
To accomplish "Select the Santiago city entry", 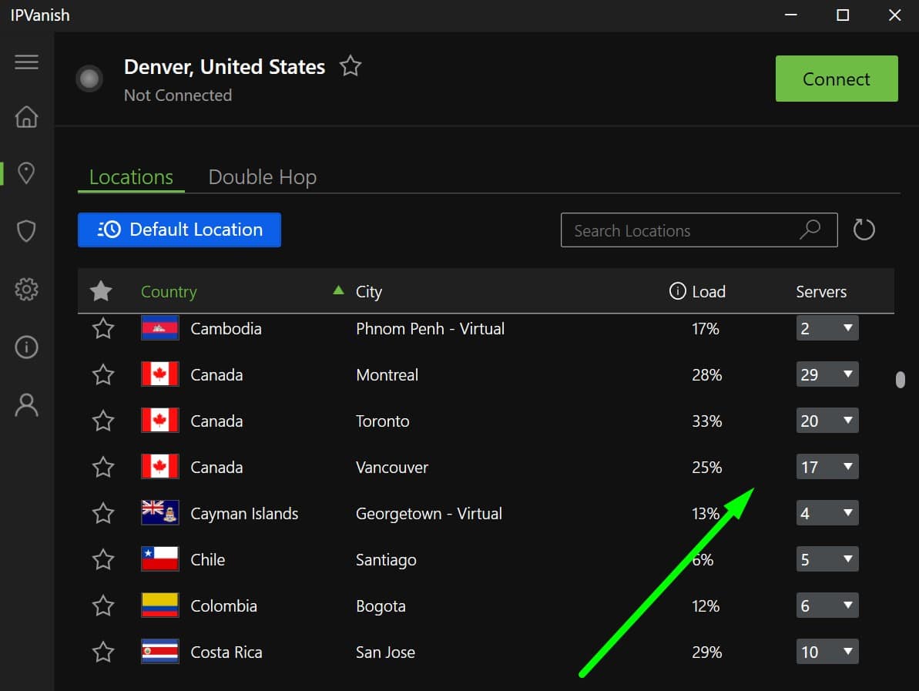I will 386,560.
